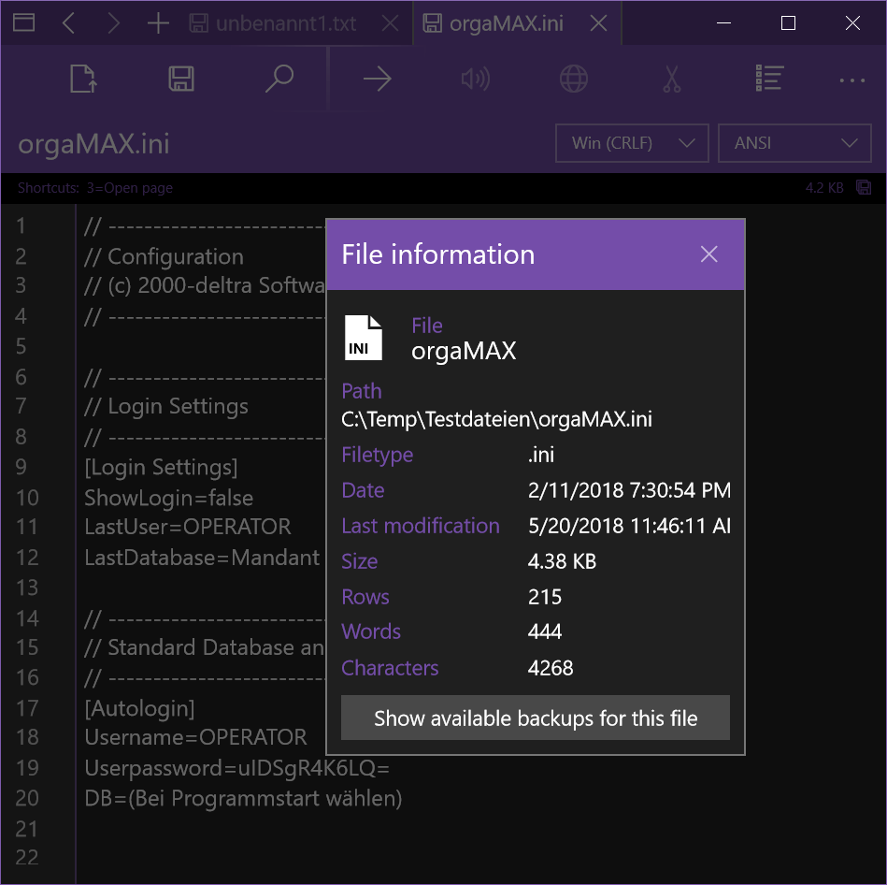This screenshot has height=885, width=887.
Task: Open the Win (CRLF) line ending dropdown
Action: (x=632, y=143)
